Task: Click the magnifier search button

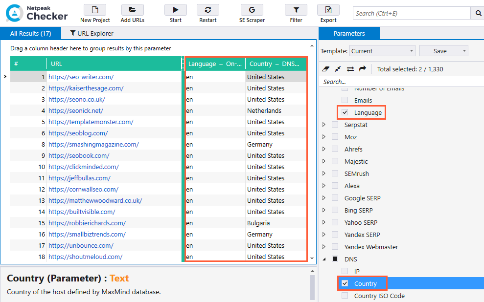Action: point(478,13)
